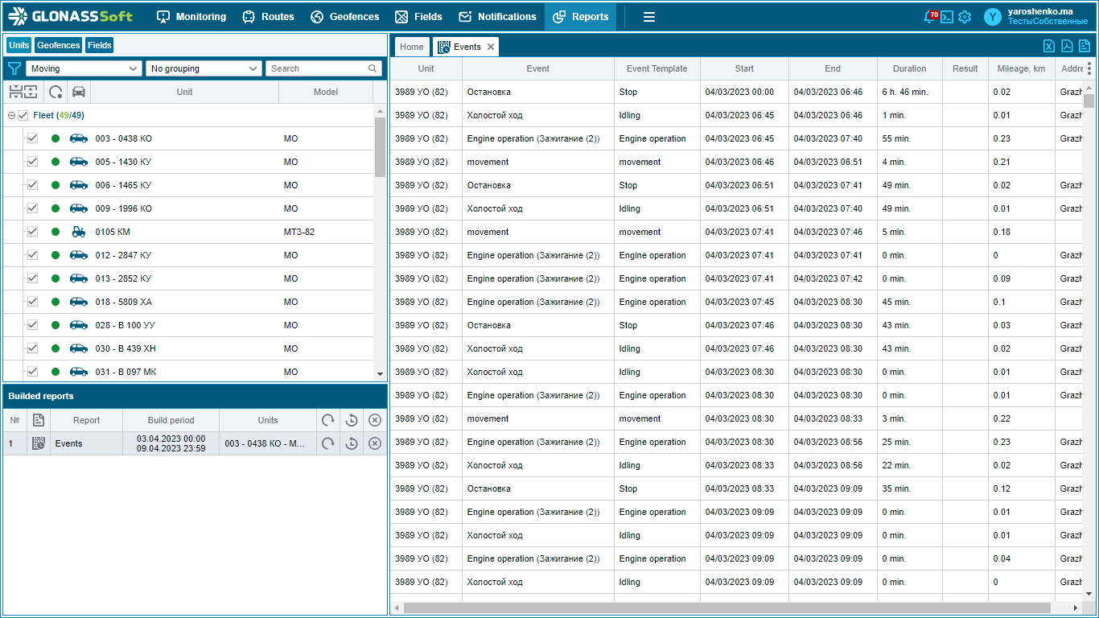Sort Events table by Duration column
This screenshot has height=618, width=1099.
pos(909,68)
